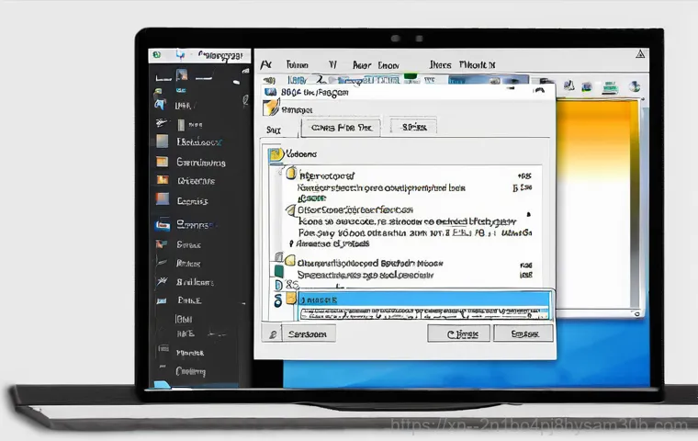Click the pencil-and-note icon below the dialog title
The height and width of the screenshot is (441, 698).
(270, 107)
